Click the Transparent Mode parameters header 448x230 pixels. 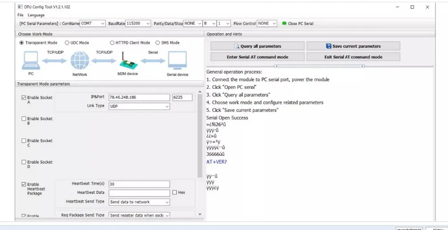(43, 84)
